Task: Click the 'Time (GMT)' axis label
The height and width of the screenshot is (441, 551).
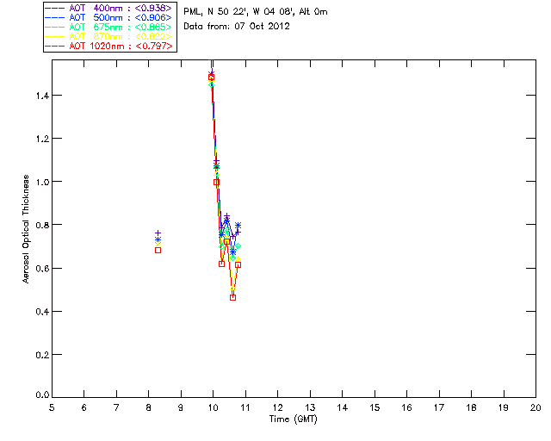Action: (294, 419)
